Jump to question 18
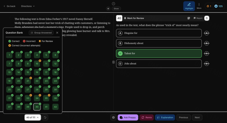 (55, 72)
